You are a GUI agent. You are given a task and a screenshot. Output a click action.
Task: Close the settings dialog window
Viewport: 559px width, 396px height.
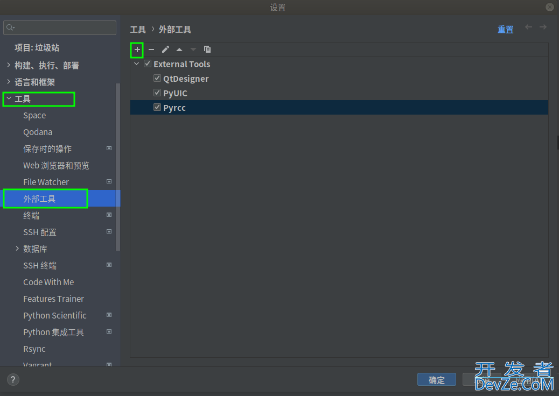click(550, 7)
